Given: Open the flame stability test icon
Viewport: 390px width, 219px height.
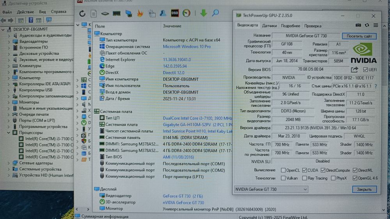Looking at the screenshot, I should [140, 13].
